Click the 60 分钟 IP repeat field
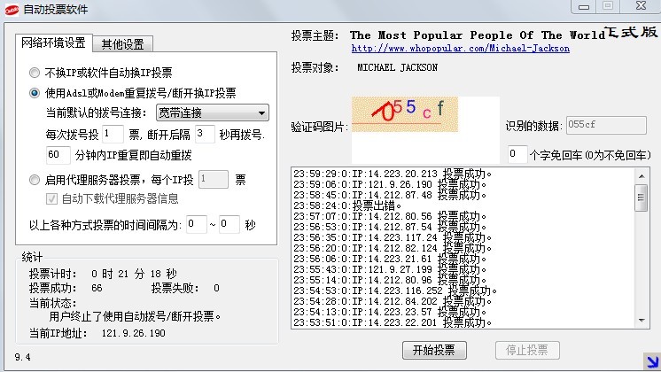This screenshot has width=661, height=372. click(58, 155)
